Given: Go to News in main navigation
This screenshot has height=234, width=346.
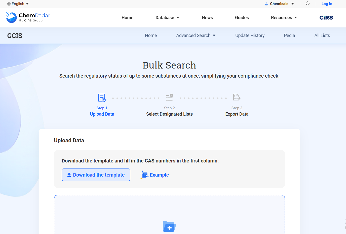Looking at the screenshot, I should point(207,18).
